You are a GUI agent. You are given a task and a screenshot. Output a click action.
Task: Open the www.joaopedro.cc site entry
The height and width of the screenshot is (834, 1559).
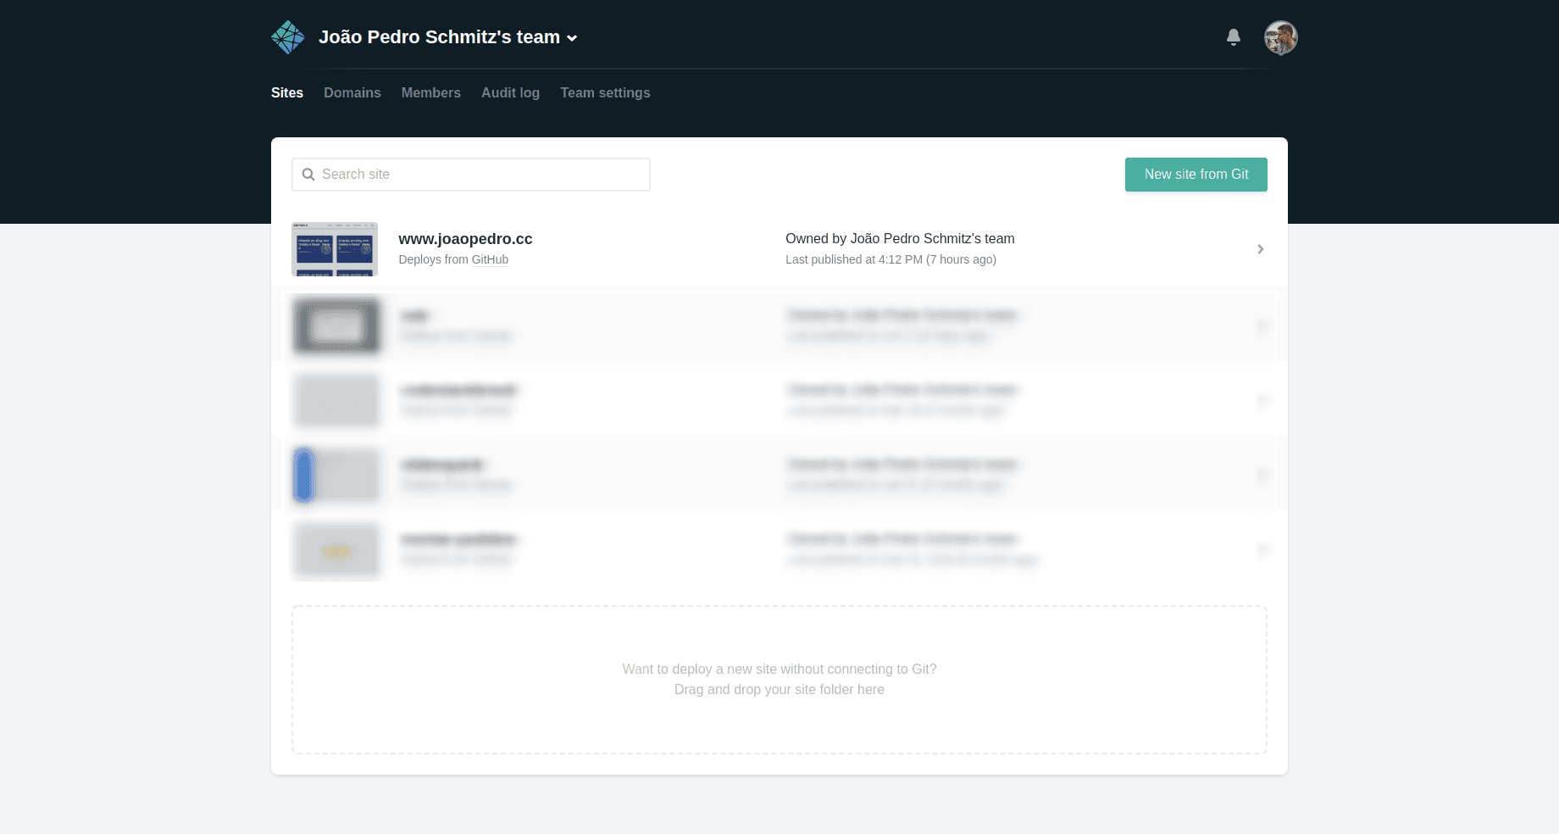[x=465, y=238]
